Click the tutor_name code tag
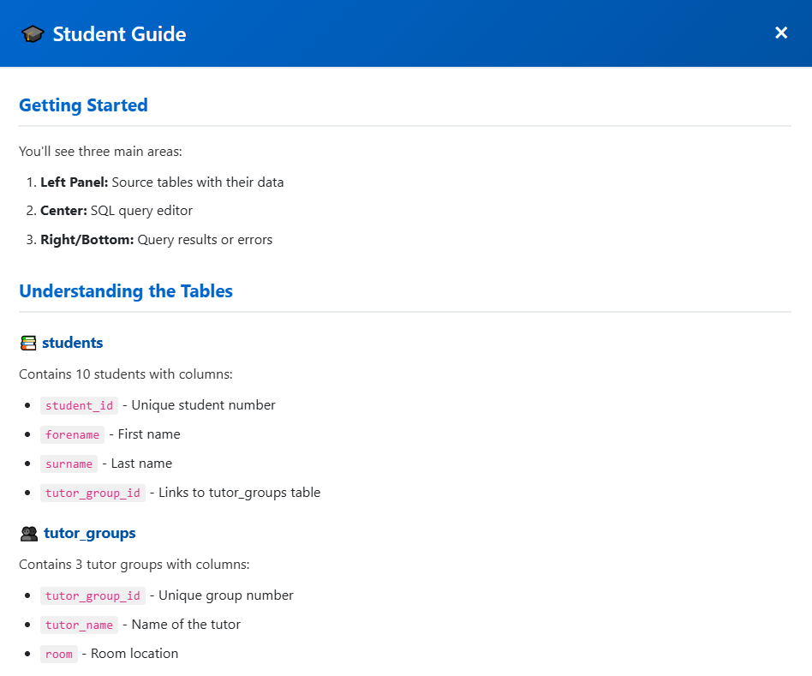 [x=79, y=625]
